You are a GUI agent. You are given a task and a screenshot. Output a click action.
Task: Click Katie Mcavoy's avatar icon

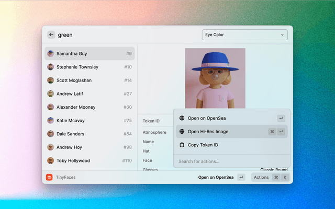coord(51,120)
